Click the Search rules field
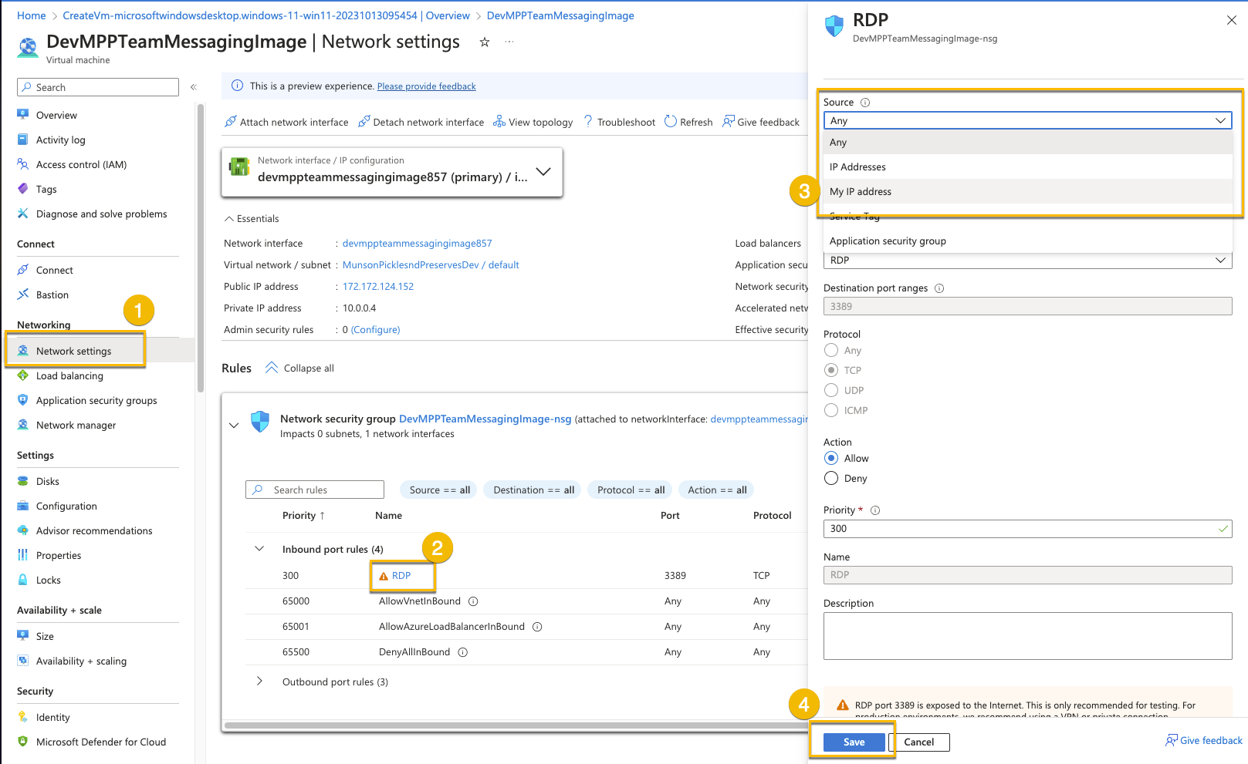 coord(315,490)
